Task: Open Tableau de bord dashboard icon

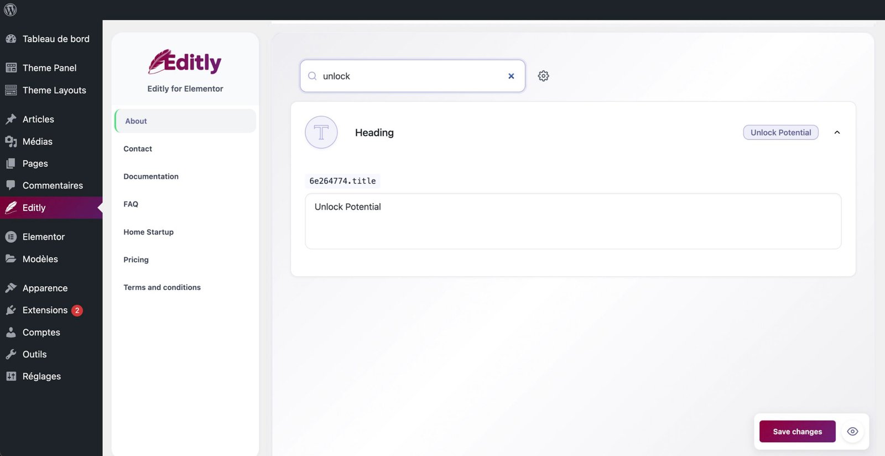Action: (x=11, y=39)
